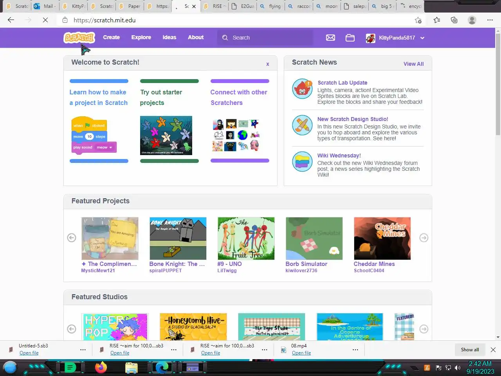Open View All Scratch News
Screen dimensions: 501x376
[x=413, y=64]
